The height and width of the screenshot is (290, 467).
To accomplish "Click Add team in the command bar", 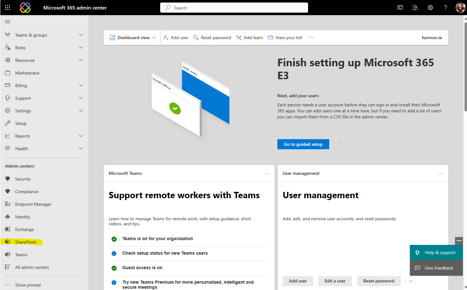I will (250, 38).
